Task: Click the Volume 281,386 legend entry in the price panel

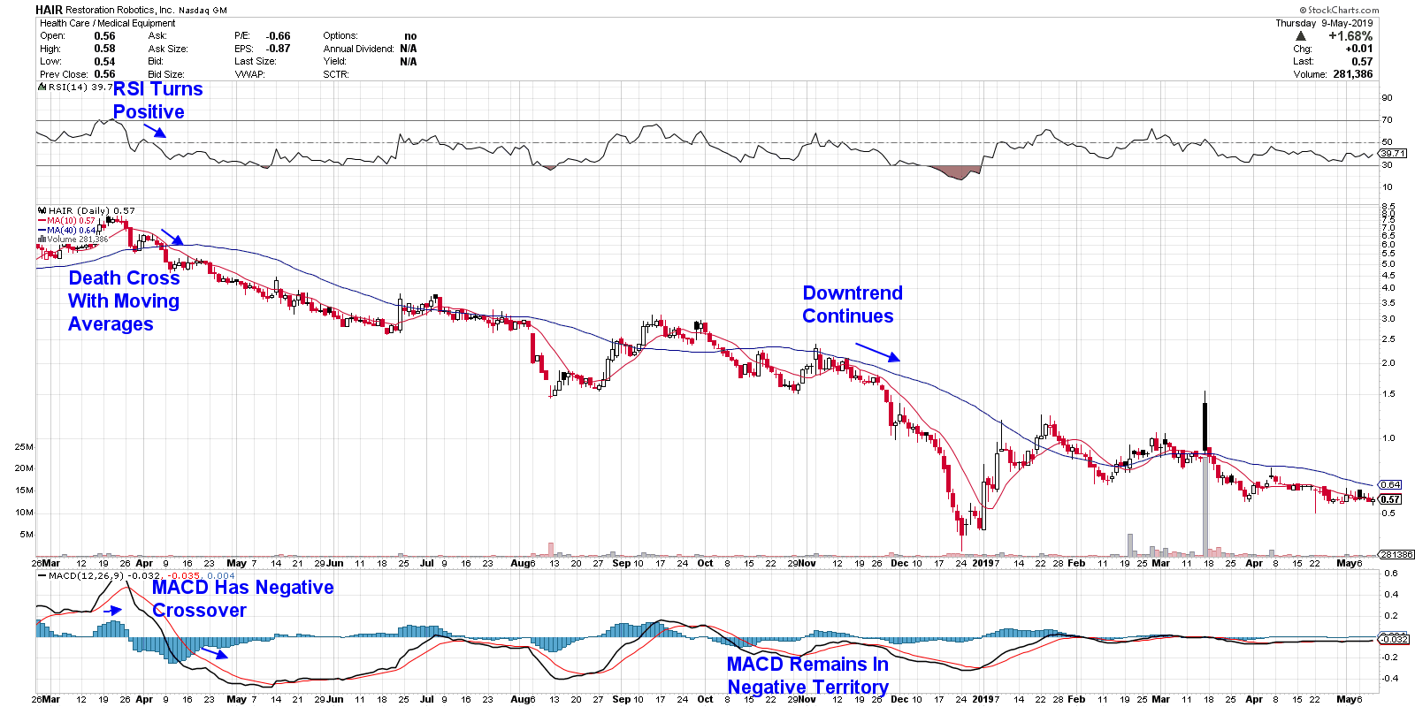Action: pos(78,239)
